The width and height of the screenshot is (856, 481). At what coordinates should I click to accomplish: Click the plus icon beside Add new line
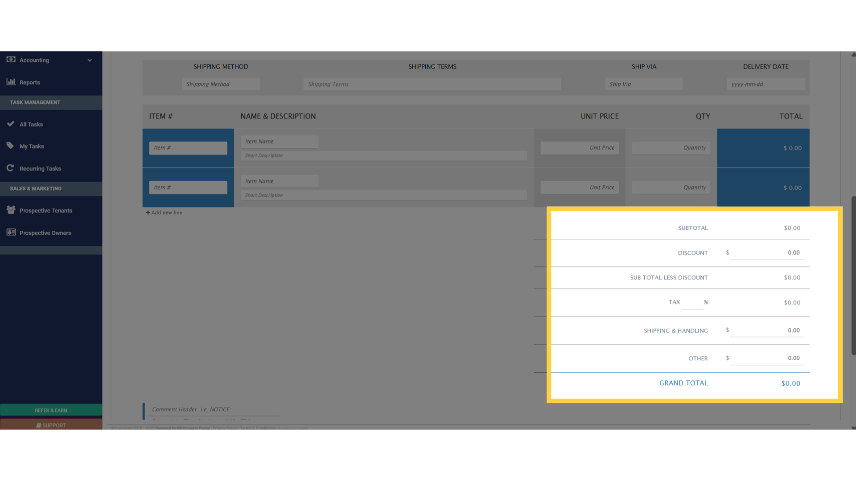pyautogui.click(x=148, y=212)
